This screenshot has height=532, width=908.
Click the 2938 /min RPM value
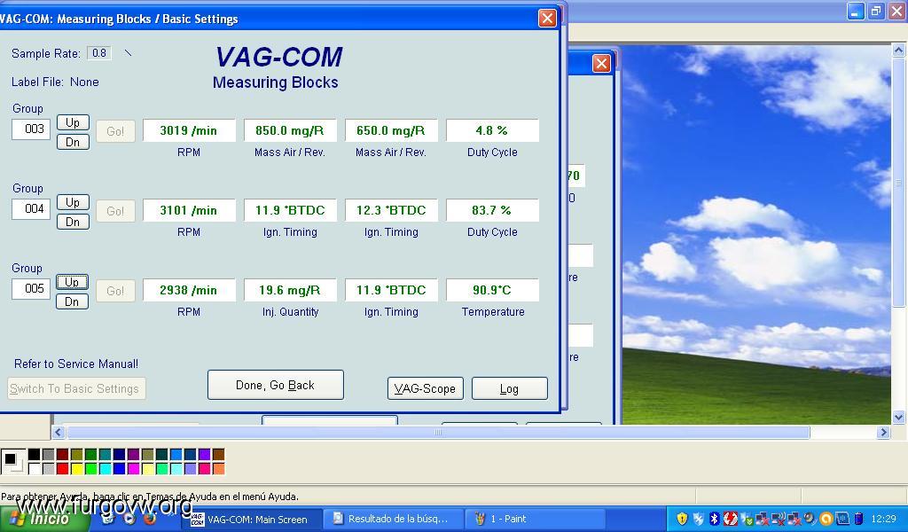[x=190, y=291]
